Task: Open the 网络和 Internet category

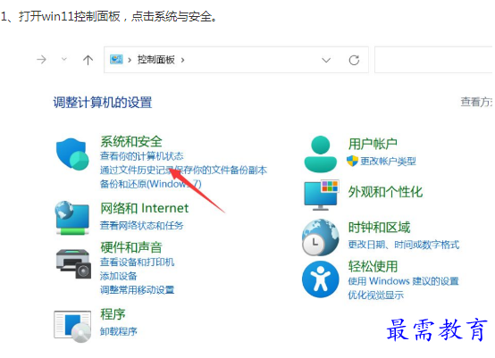Action: pyautogui.click(x=144, y=208)
